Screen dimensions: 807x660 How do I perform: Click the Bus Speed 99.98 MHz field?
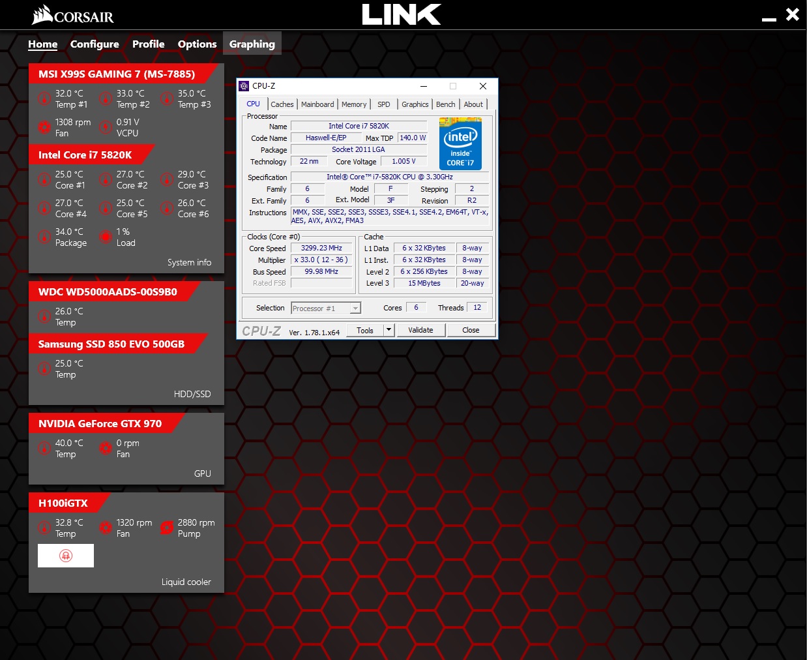coord(321,271)
